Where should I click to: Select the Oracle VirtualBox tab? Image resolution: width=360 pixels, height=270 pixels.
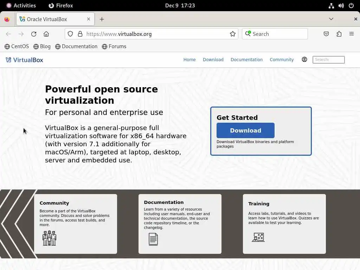pos(55,19)
